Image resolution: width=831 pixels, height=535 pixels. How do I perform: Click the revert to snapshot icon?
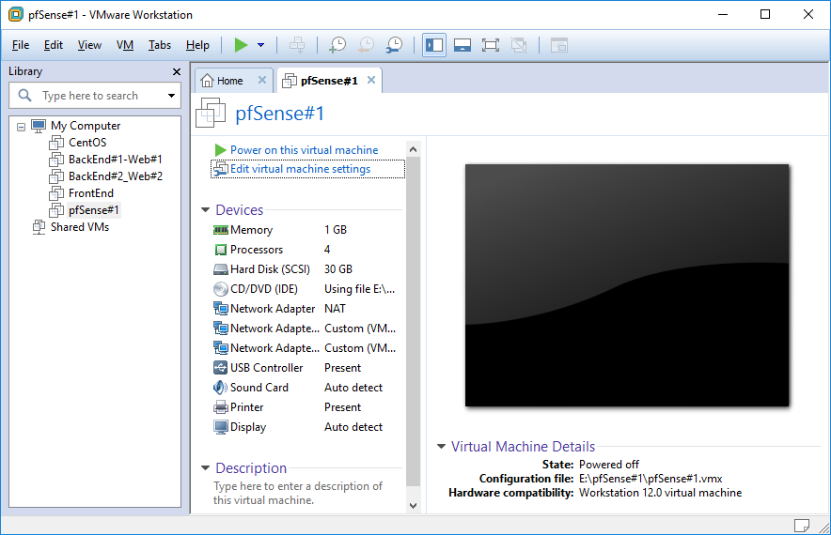click(366, 45)
